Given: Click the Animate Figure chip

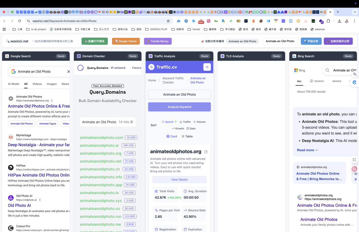Looking at the screenshot, I should click(48, 124).
